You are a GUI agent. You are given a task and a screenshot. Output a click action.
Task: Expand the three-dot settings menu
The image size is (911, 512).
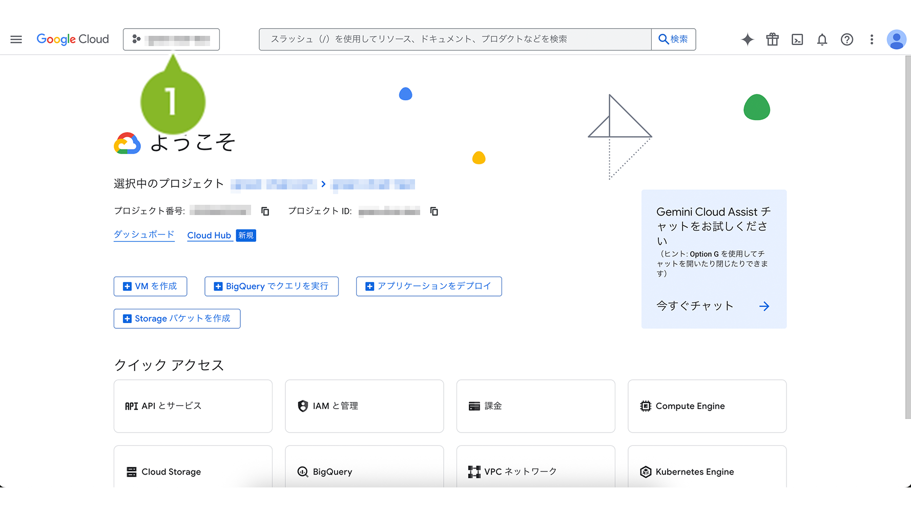(x=872, y=39)
